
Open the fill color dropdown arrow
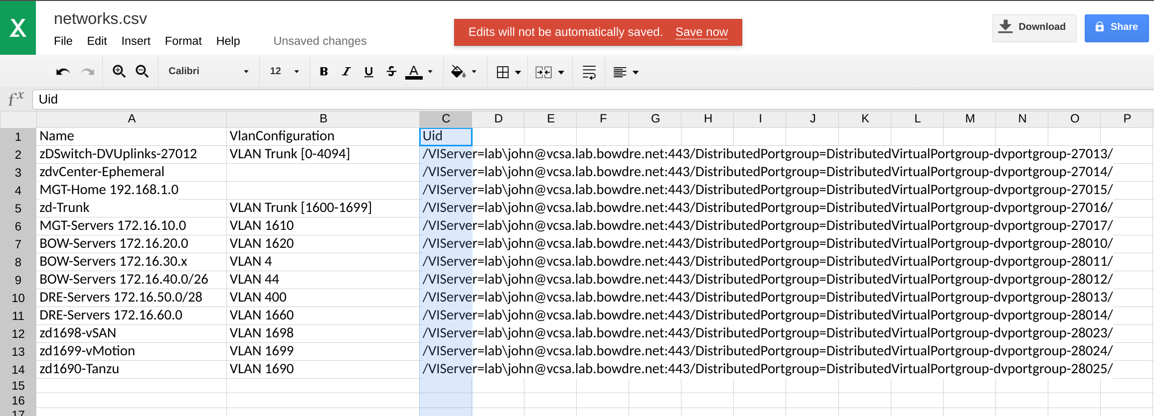474,72
